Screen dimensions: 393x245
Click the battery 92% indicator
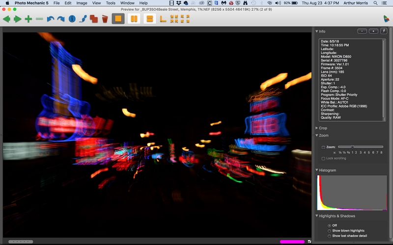[291, 3]
